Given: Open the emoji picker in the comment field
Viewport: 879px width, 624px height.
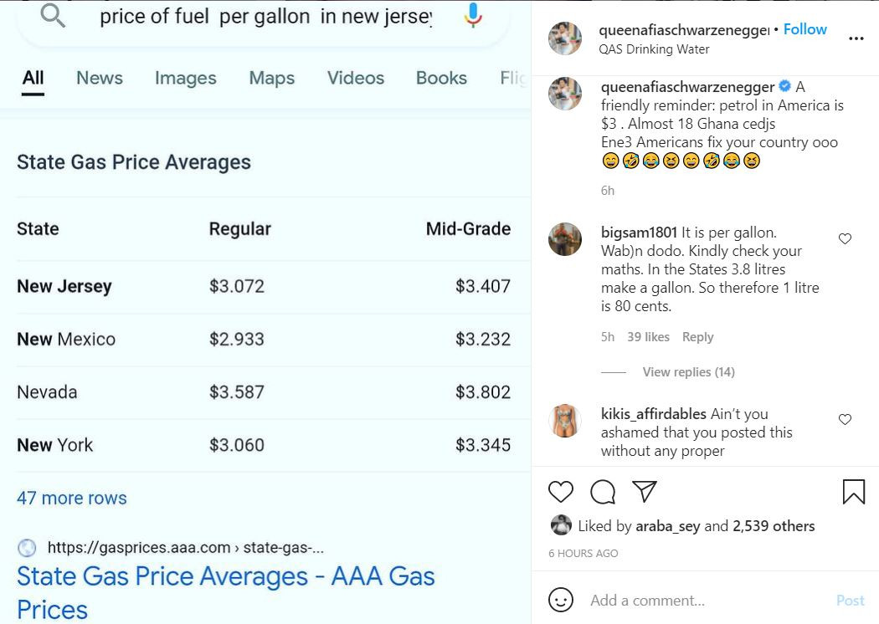Looking at the screenshot, I should tap(560, 600).
